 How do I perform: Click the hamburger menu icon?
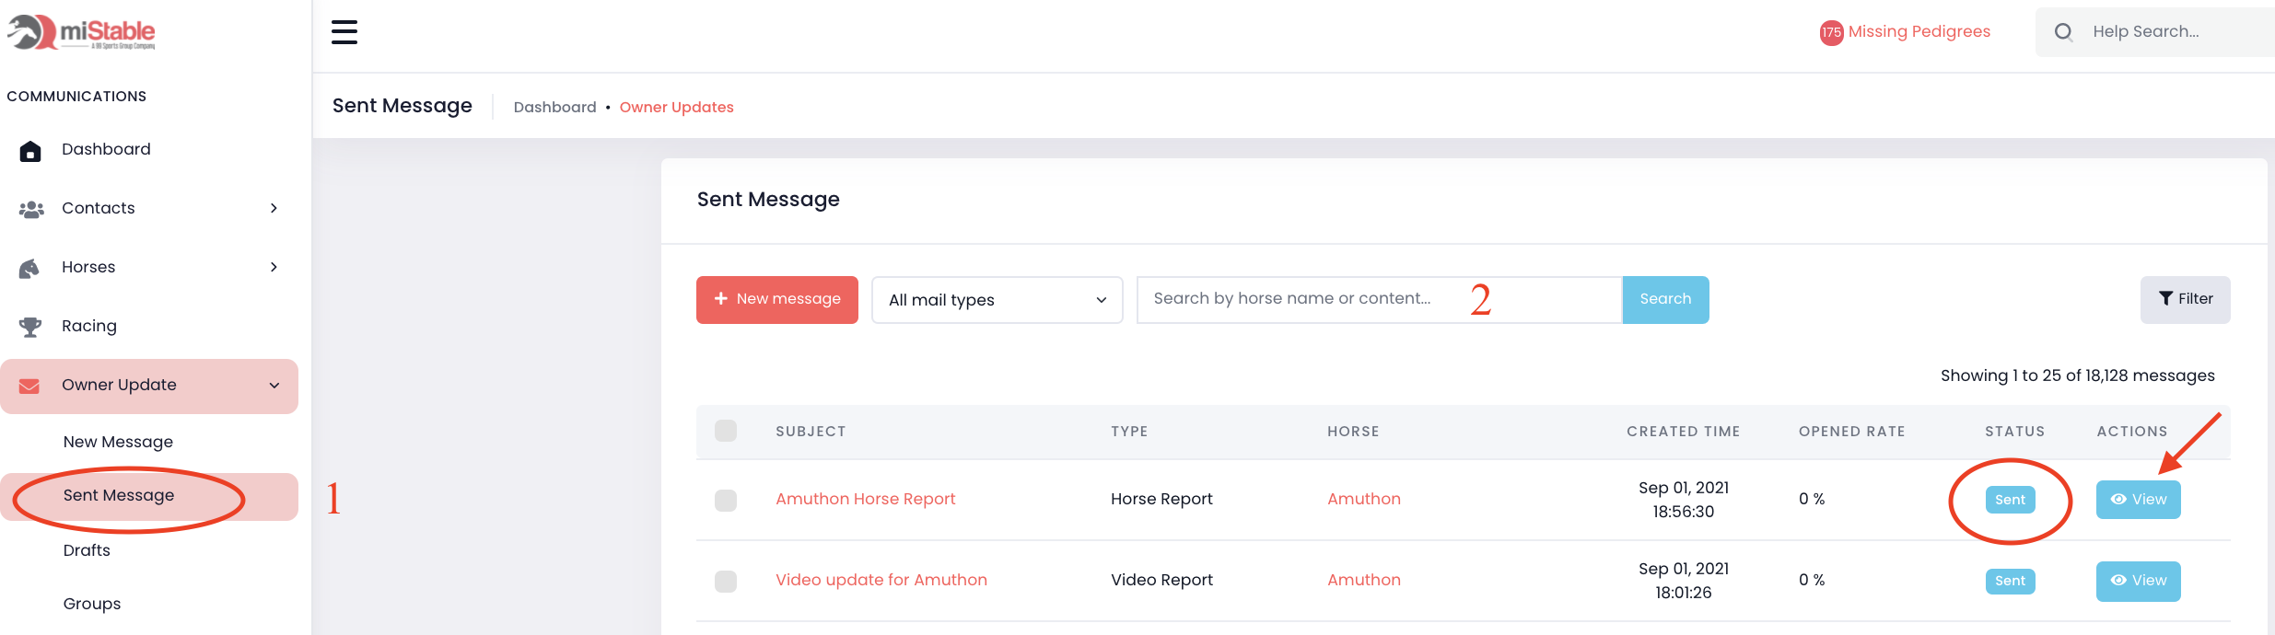[x=344, y=32]
